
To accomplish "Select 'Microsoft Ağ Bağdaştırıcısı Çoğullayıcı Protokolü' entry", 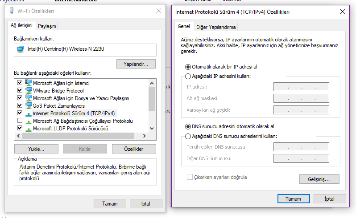I will [83, 121].
